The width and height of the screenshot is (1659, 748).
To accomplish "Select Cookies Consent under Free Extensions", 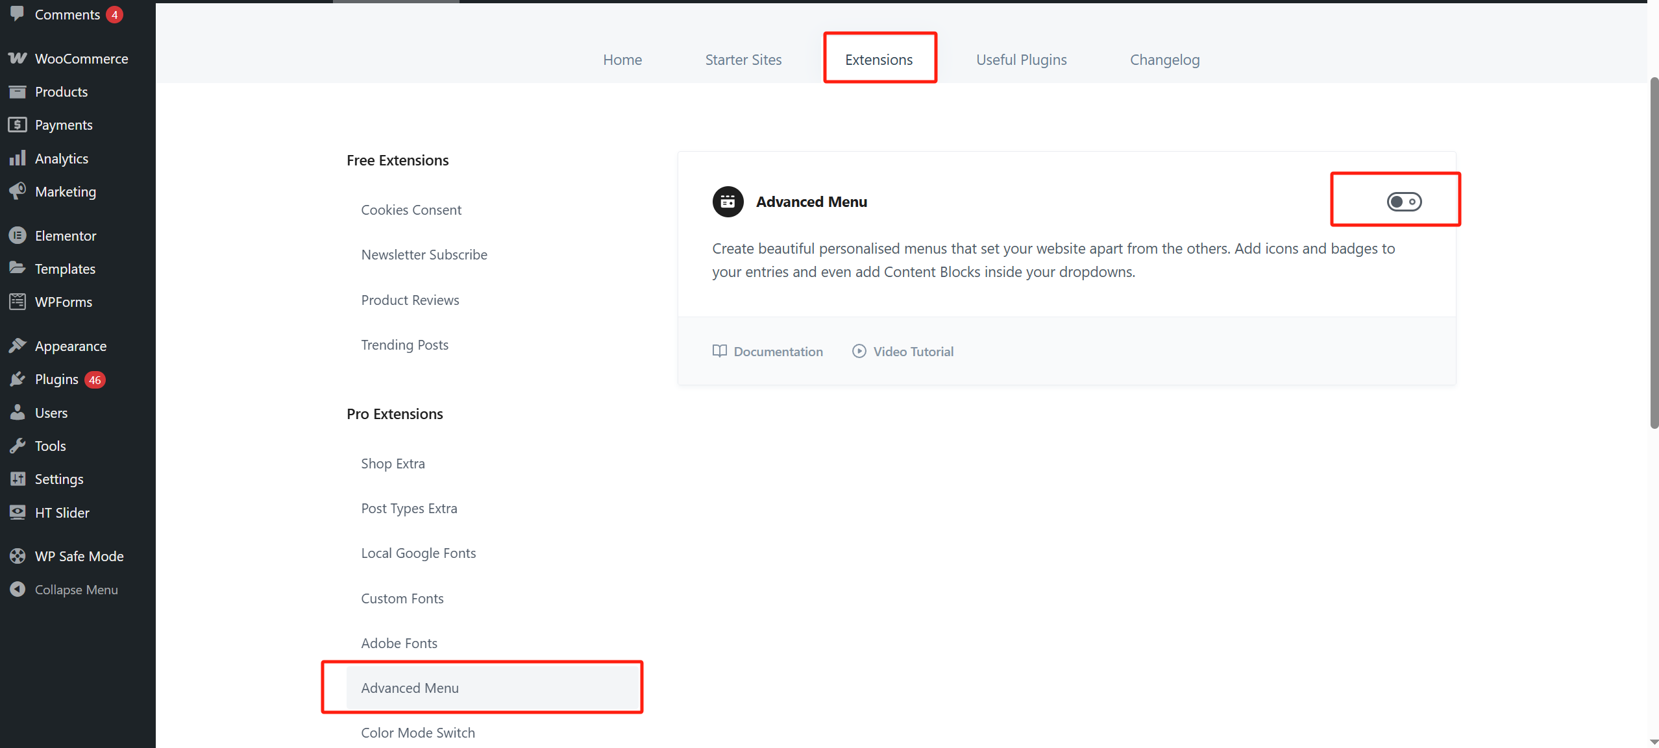I will pos(411,210).
